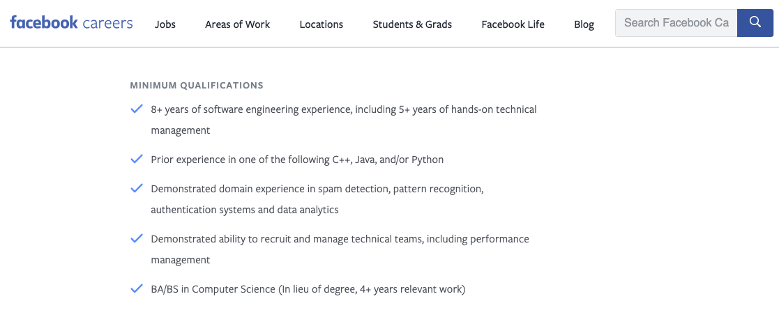Click checkmark beside spam detection experience item
Screen dimensions: 779x317
[x=137, y=189]
